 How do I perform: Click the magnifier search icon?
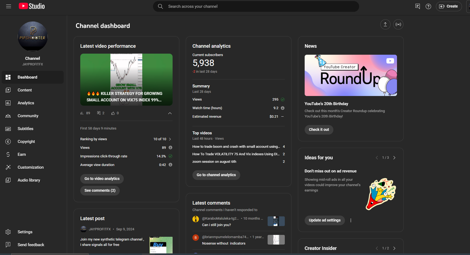click(160, 6)
